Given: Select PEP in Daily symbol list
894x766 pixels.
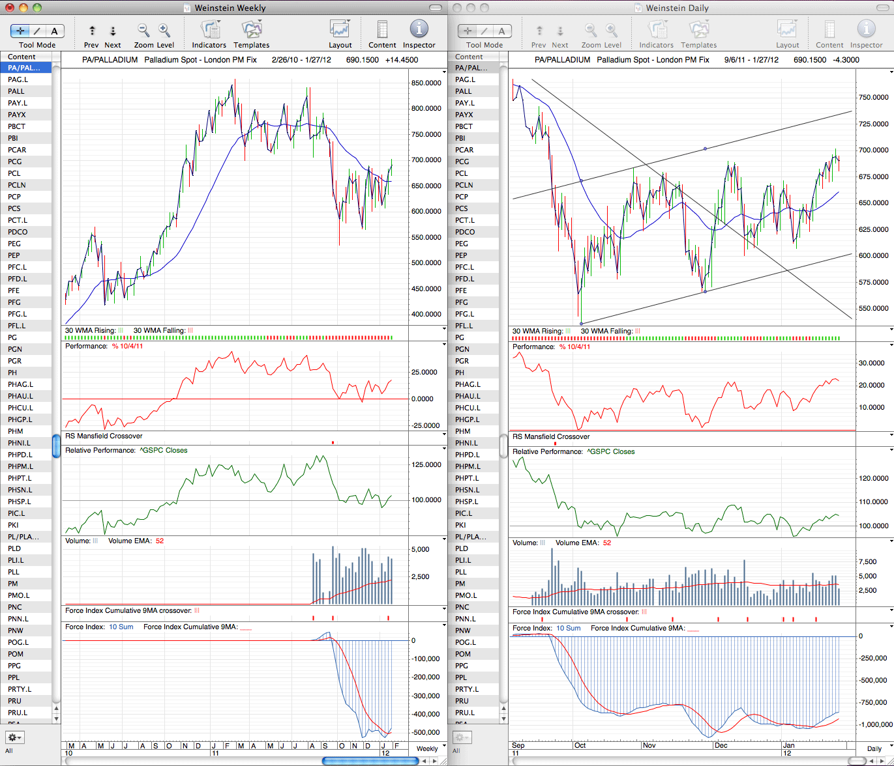Looking at the screenshot, I should 473,255.
